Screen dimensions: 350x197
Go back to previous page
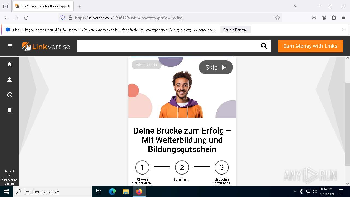(x=7, y=18)
